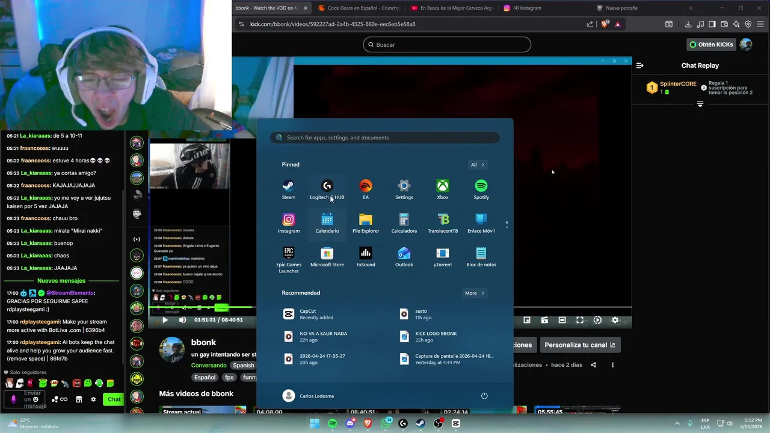Open Microsoft Store pinned app
Image resolution: width=770 pixels, height=433 pixels.
(x=327, y=257)
